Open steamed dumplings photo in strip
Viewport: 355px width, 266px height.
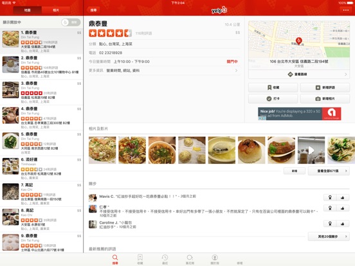point(192,150)
